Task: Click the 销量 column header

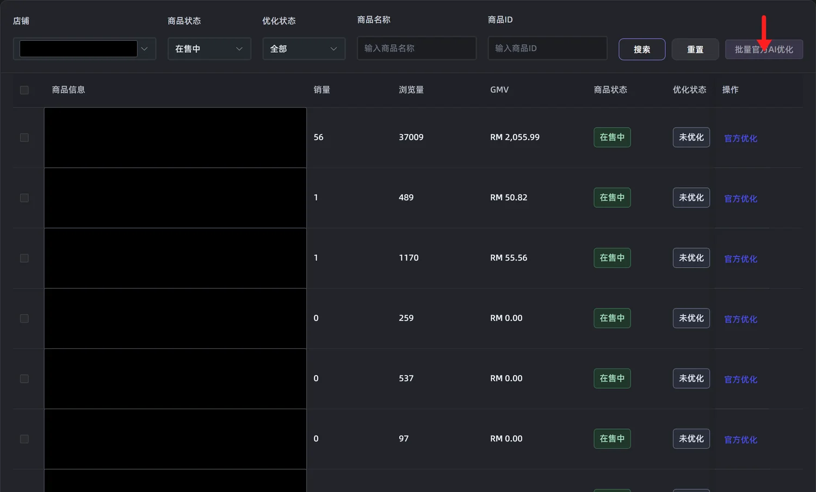Action: pyautogui.click(x=322, y=90)
